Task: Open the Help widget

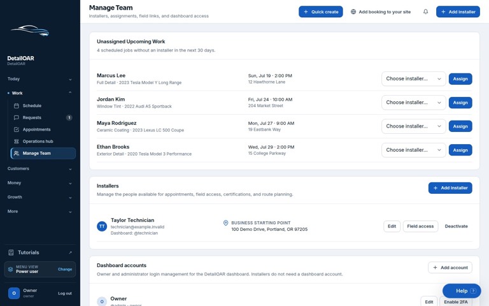Action: click(462, 291)
